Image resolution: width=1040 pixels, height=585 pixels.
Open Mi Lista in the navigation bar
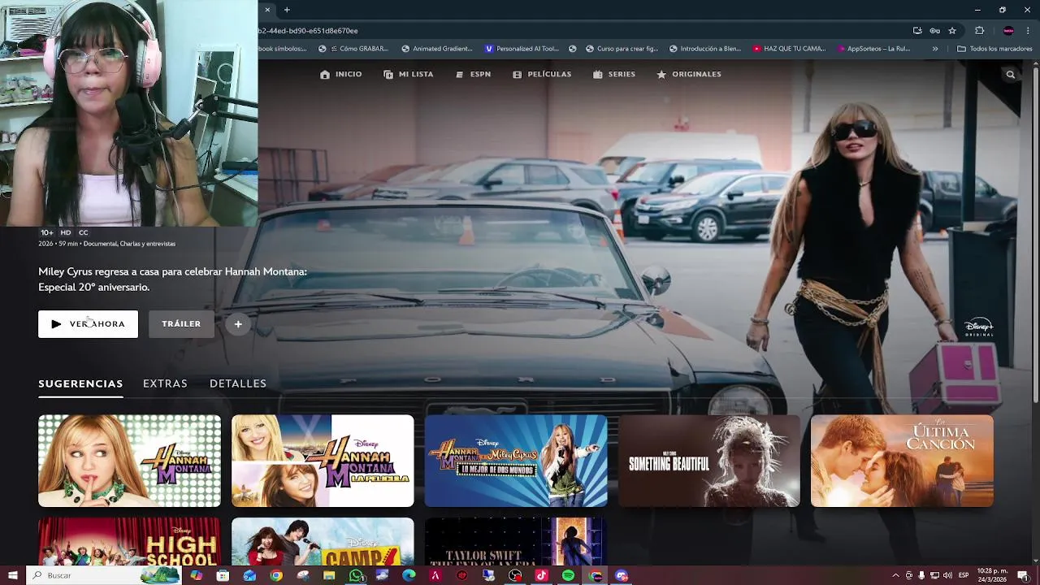408,74
